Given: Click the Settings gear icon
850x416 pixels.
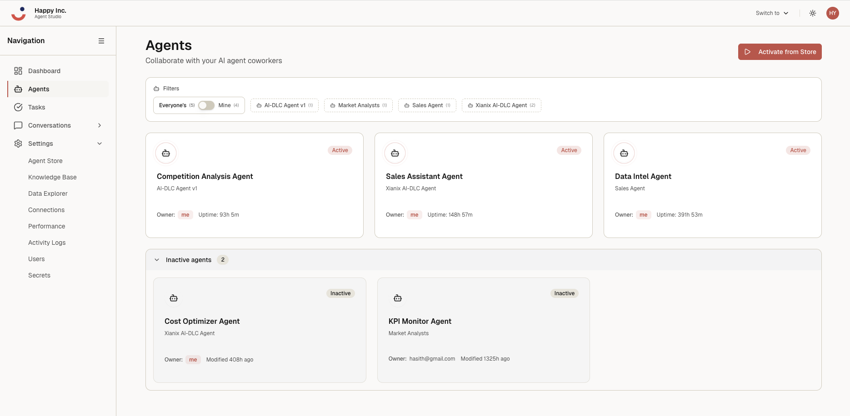Looking at the screenshot, I should [x=18, y=144].
